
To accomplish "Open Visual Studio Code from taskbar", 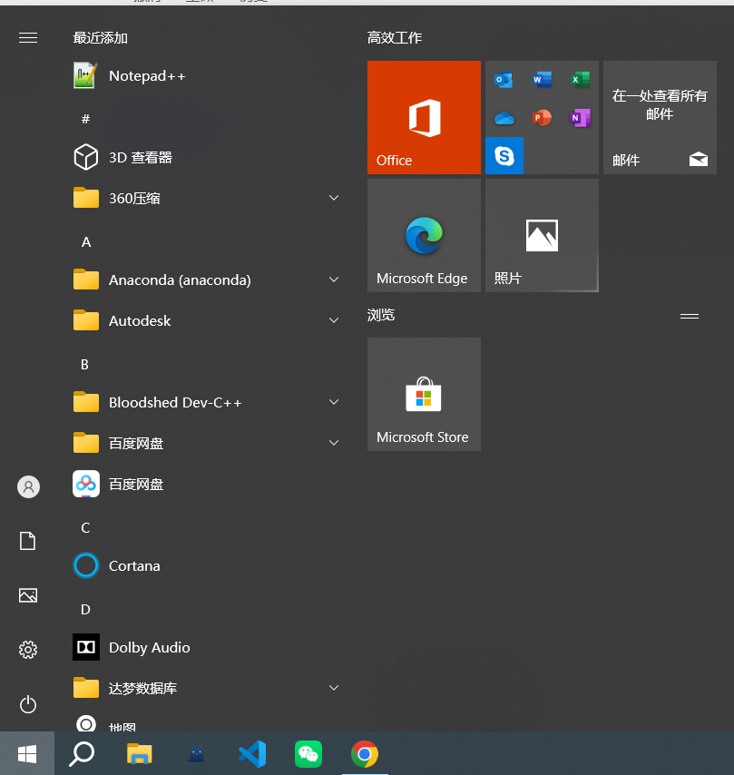I will pos(252,754).
